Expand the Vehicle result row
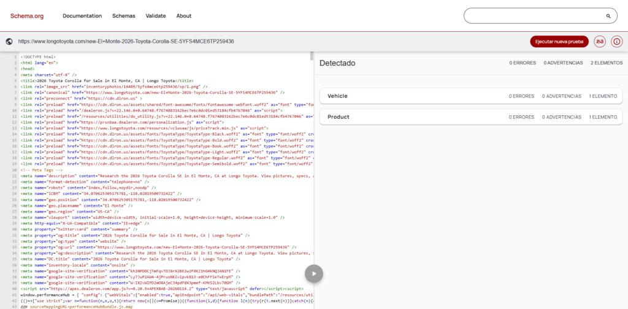Image resolution: width=628 pixels, height=309 pixels. pos(470,96)
